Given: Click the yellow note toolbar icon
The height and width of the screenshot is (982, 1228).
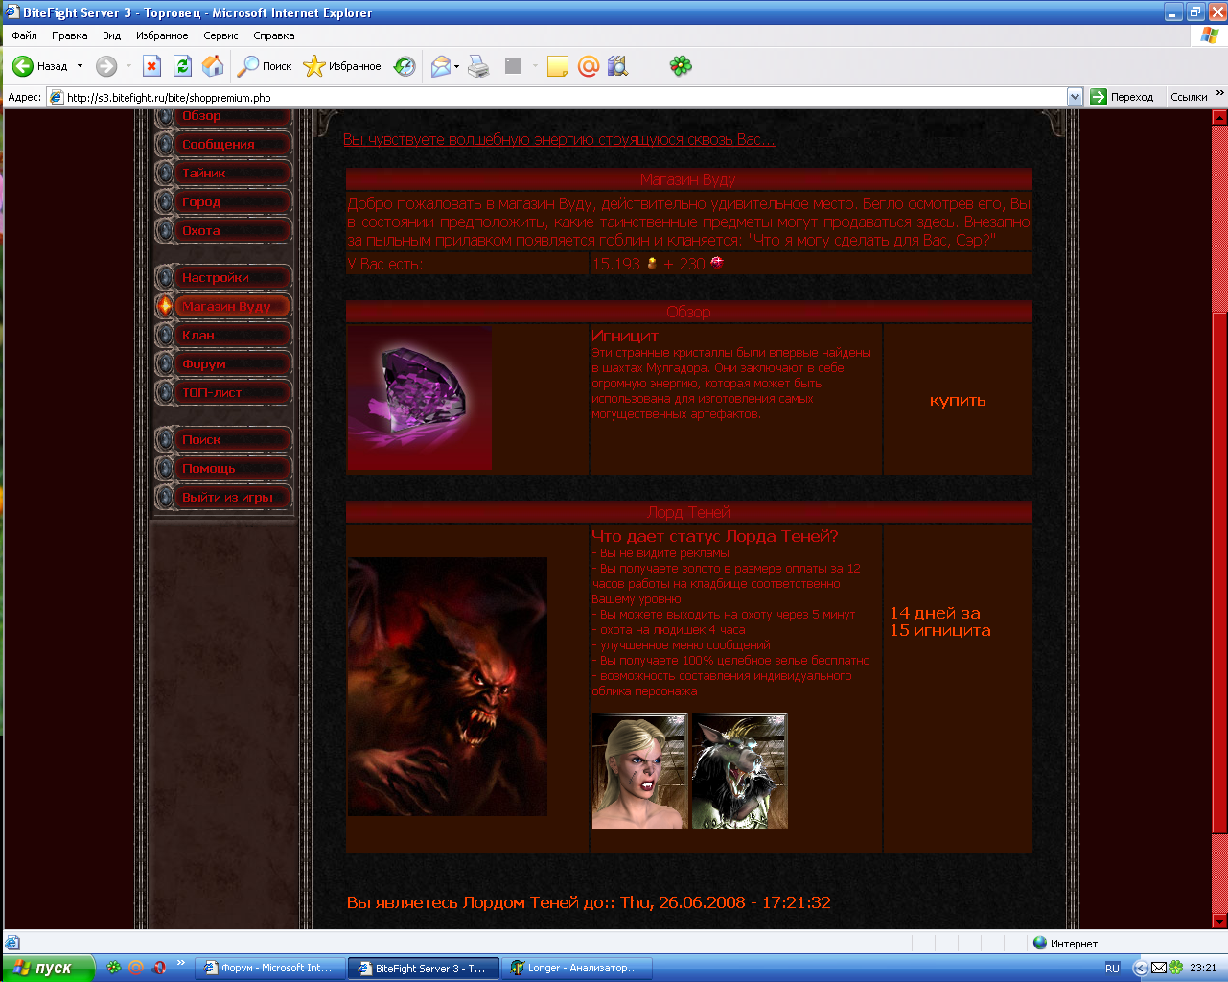Looking at the screenshot, I should point(558,66).
